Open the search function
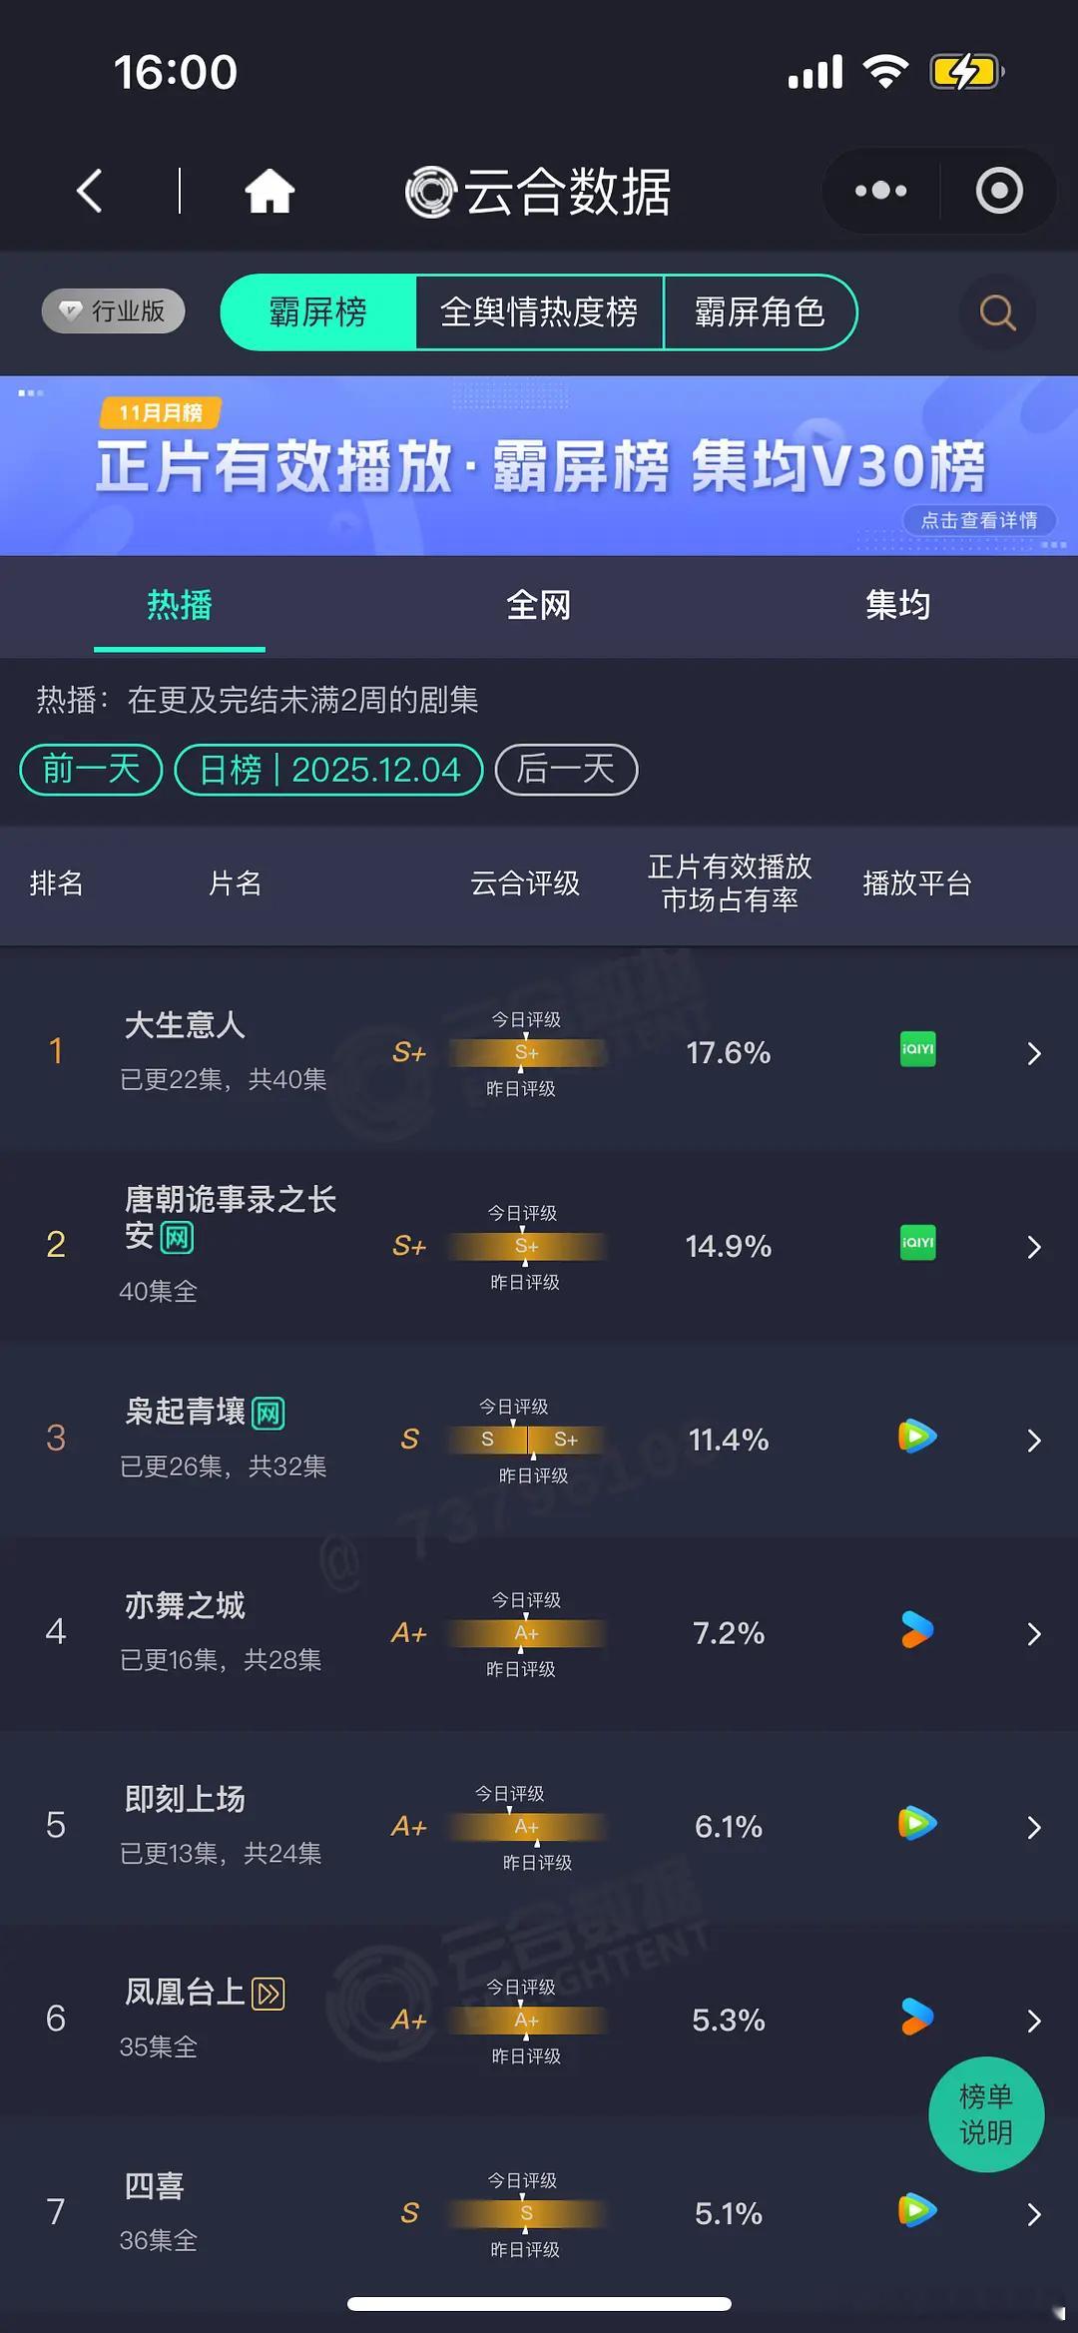Screen dimensions: 1078x2333 [x=994, y=312]
